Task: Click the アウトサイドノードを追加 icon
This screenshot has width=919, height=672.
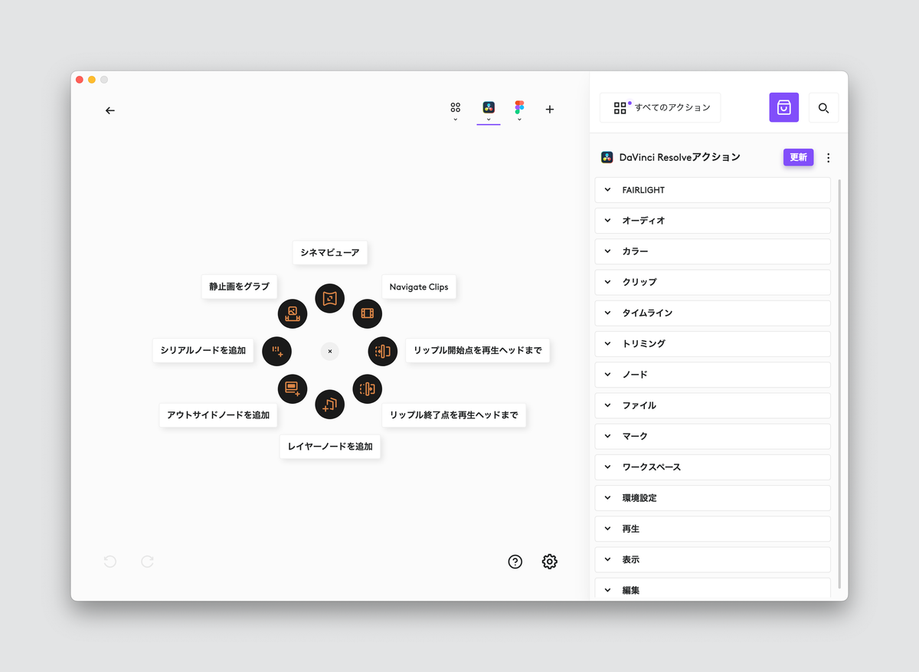Action: point(292,388)
